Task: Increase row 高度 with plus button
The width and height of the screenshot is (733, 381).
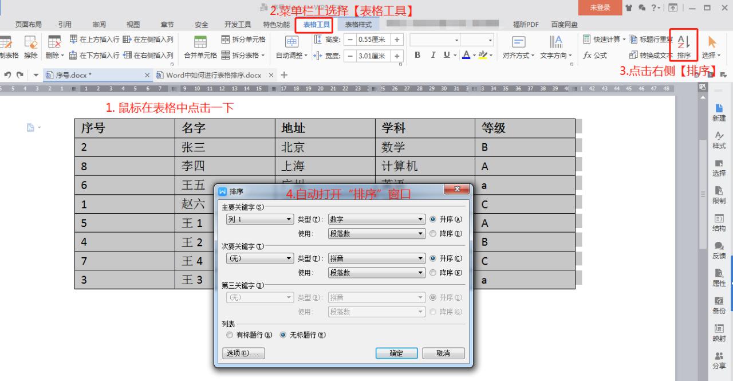Action: 396,40
